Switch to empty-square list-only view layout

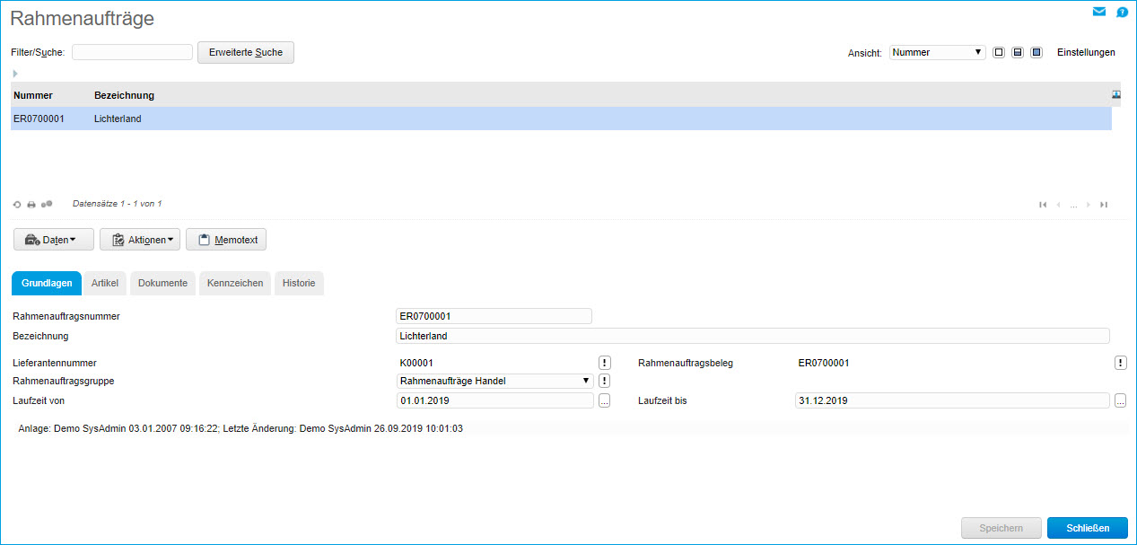(999, 53)
